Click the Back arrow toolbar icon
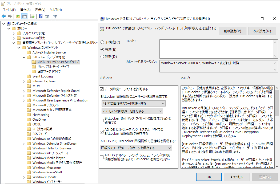This screenshot has width=280, height=184. click(x=4, y=17)
